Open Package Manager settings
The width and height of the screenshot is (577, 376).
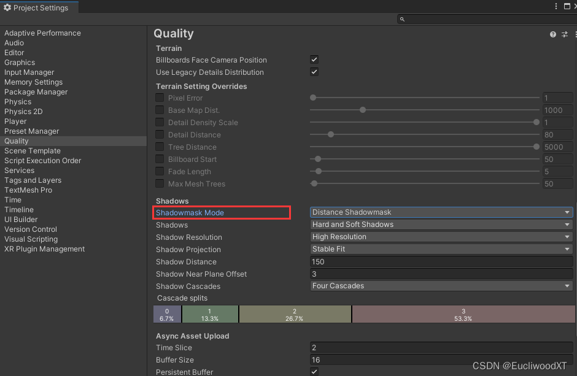pyautogui.click(x=36, y=92)
